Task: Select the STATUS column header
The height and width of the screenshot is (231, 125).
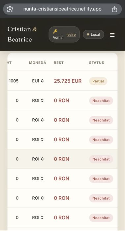Action: click(x=96, y=62)
